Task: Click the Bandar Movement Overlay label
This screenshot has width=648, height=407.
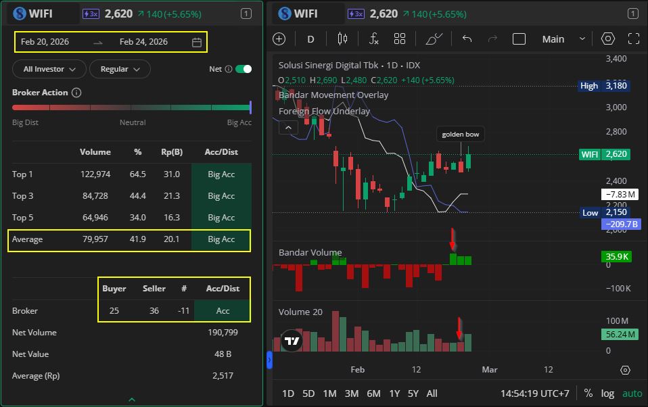Action: coord(333,95)
